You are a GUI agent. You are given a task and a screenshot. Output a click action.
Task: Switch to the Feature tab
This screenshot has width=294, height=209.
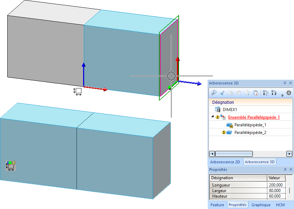[217, 205]
